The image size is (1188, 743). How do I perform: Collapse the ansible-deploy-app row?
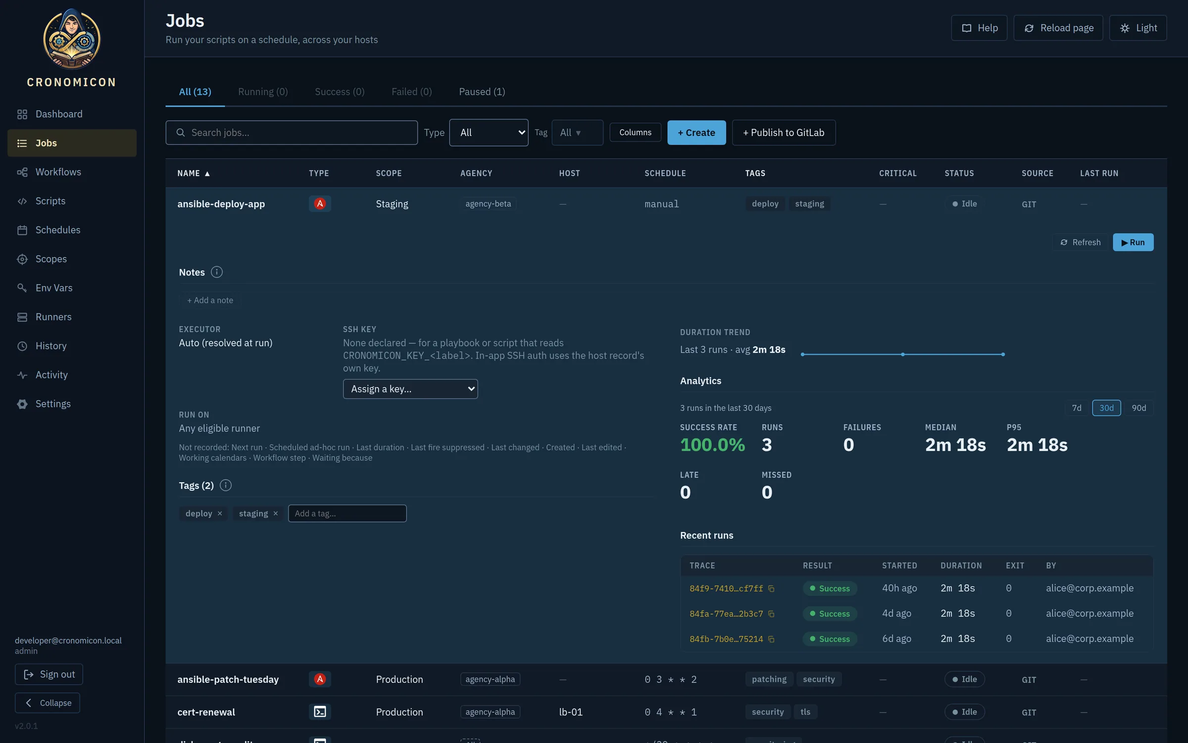click(666, 204)
